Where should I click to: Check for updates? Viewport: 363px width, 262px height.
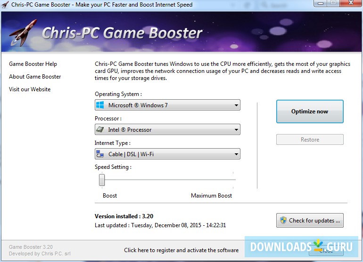310,221
